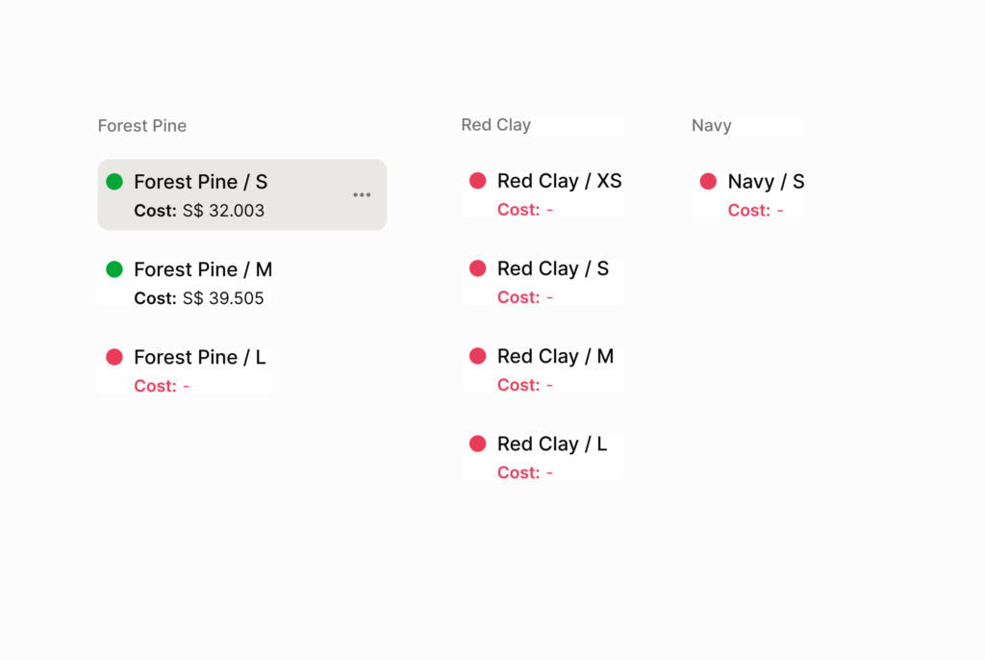Click the red status dot on Red Clay / XS
Viewport: 985px width, 660px height.
coord(477,181)
